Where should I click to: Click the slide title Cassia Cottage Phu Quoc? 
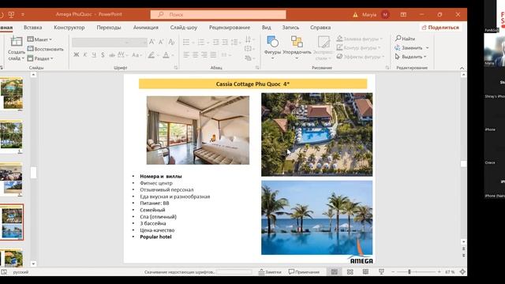(x=252, y=84)
